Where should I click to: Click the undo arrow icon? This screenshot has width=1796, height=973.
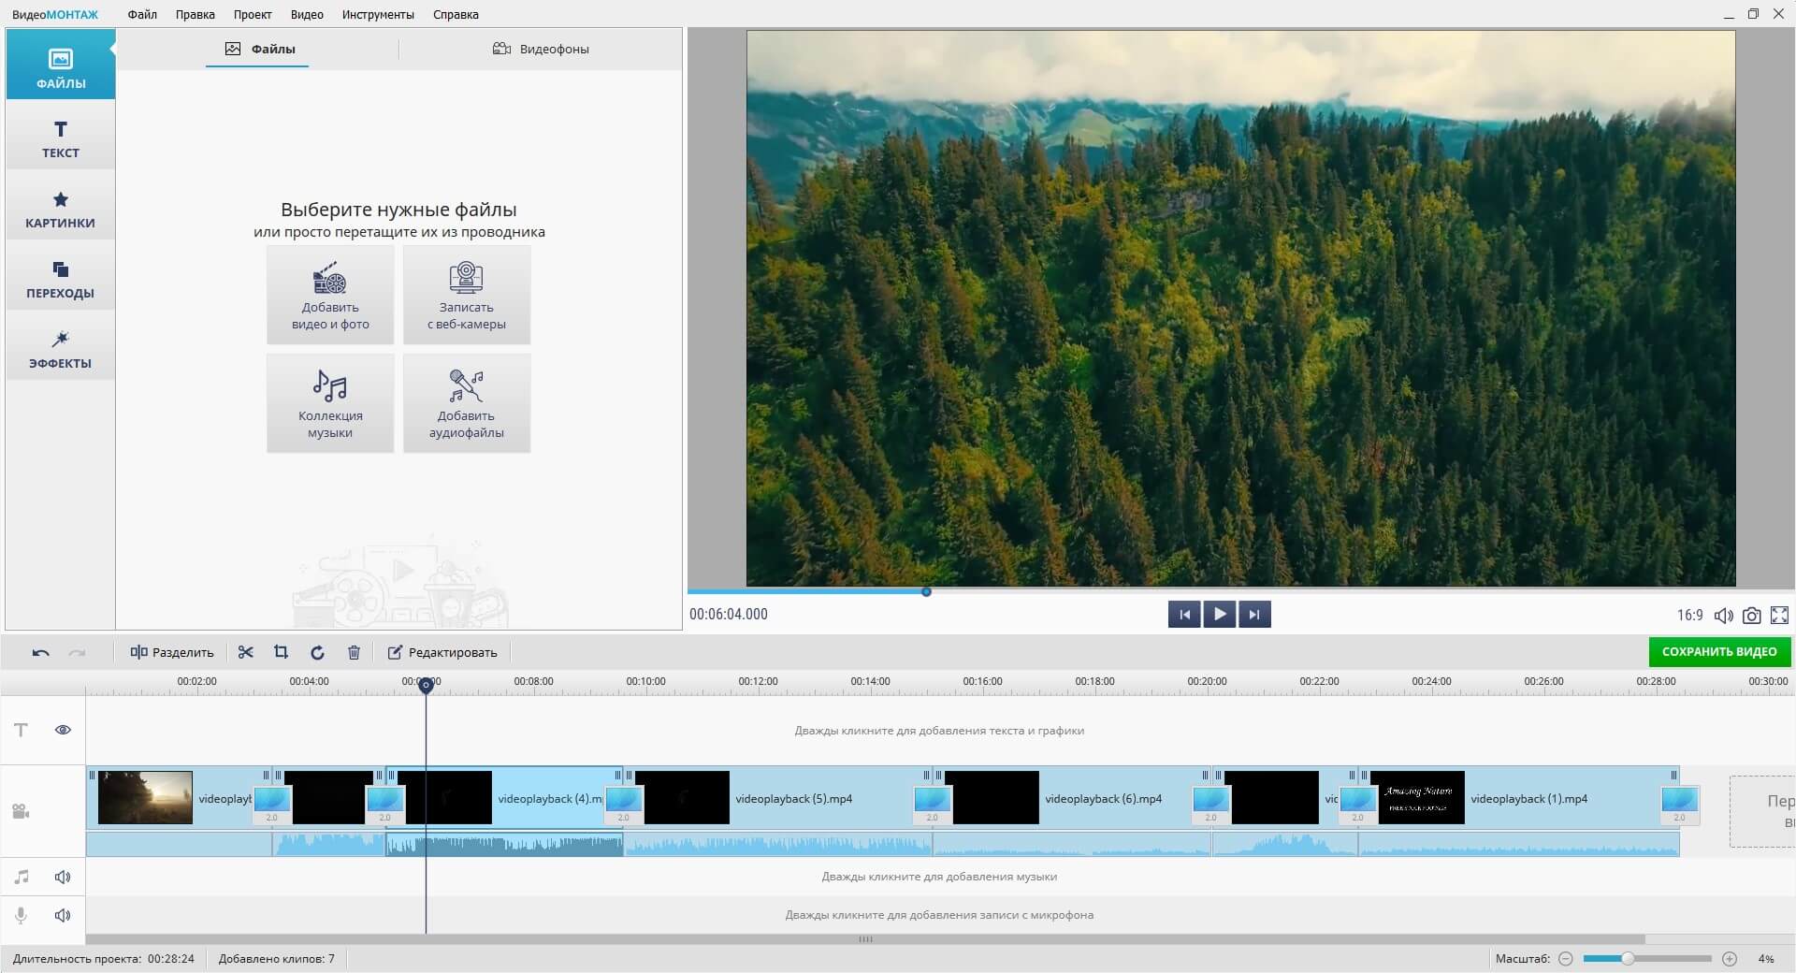click(x=40, y=652)
